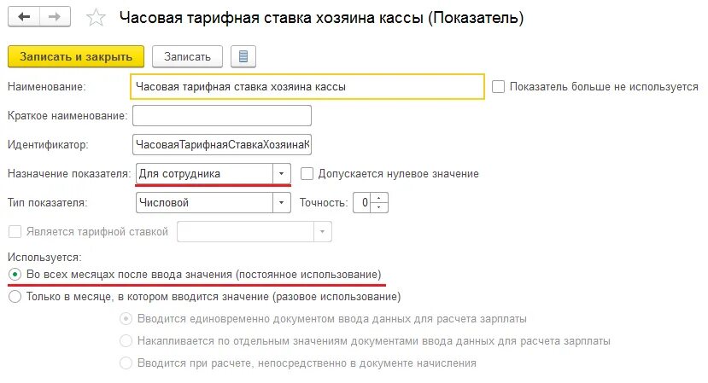Click the 'Записать и закрыть' button
708x383 pixels.
pos(76,56)
